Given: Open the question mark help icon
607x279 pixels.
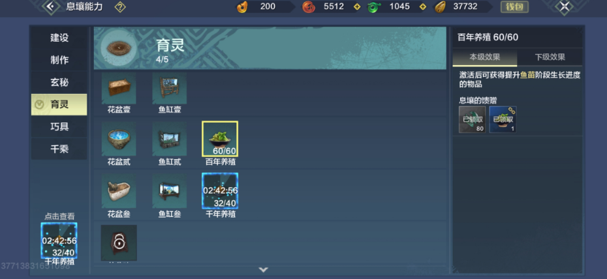Looking at the screenshot, I should [120, 7].
